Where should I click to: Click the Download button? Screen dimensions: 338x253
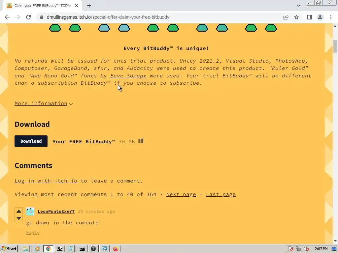pyautogui.click(x=31, y=141)
